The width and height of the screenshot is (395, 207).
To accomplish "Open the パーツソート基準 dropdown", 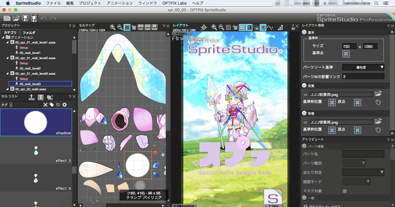I will click(x=363, y=67).
